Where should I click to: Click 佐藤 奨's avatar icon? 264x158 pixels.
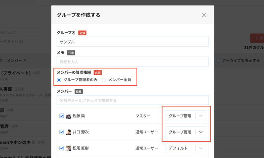tap(69, 116)
